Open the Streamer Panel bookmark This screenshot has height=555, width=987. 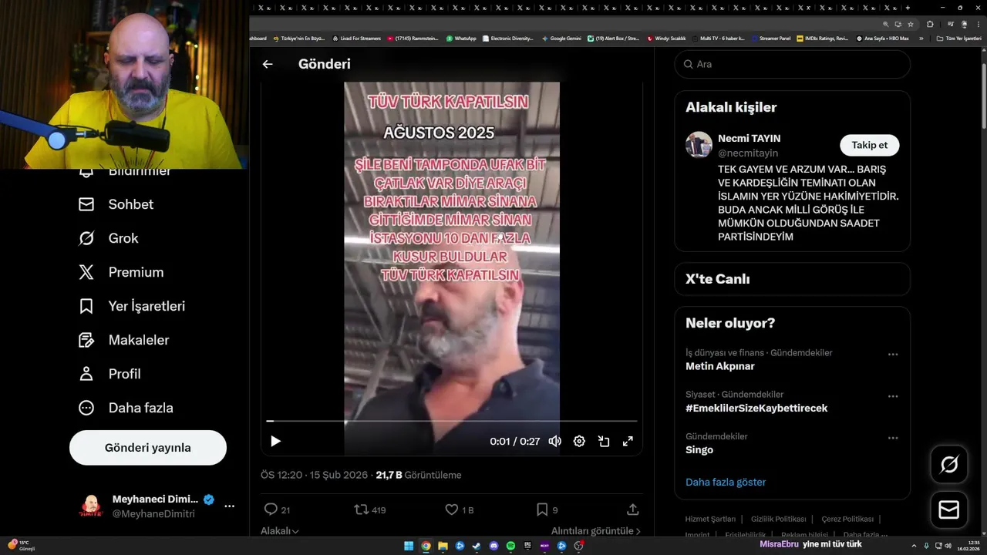[770, 38]
